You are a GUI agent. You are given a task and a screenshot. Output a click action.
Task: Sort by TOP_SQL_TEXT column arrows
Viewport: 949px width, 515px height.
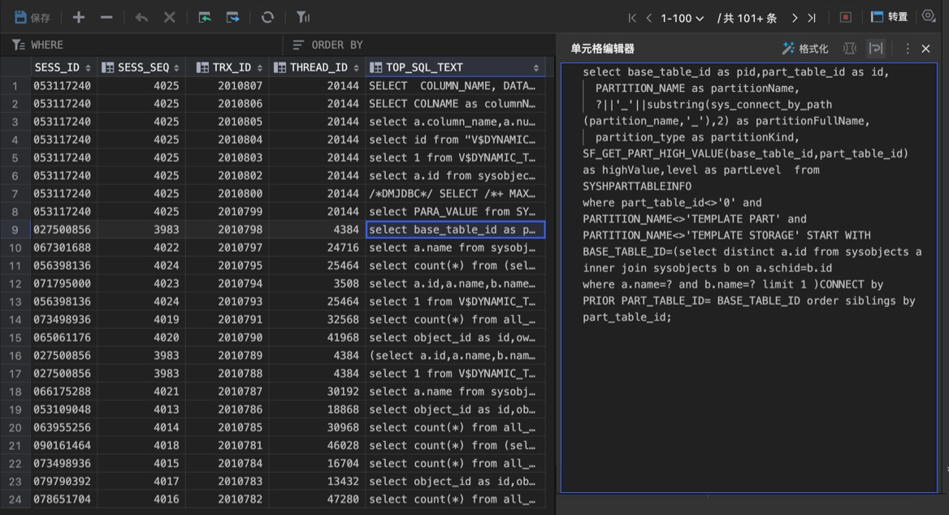pyautogui.click(x=535, y=67)
